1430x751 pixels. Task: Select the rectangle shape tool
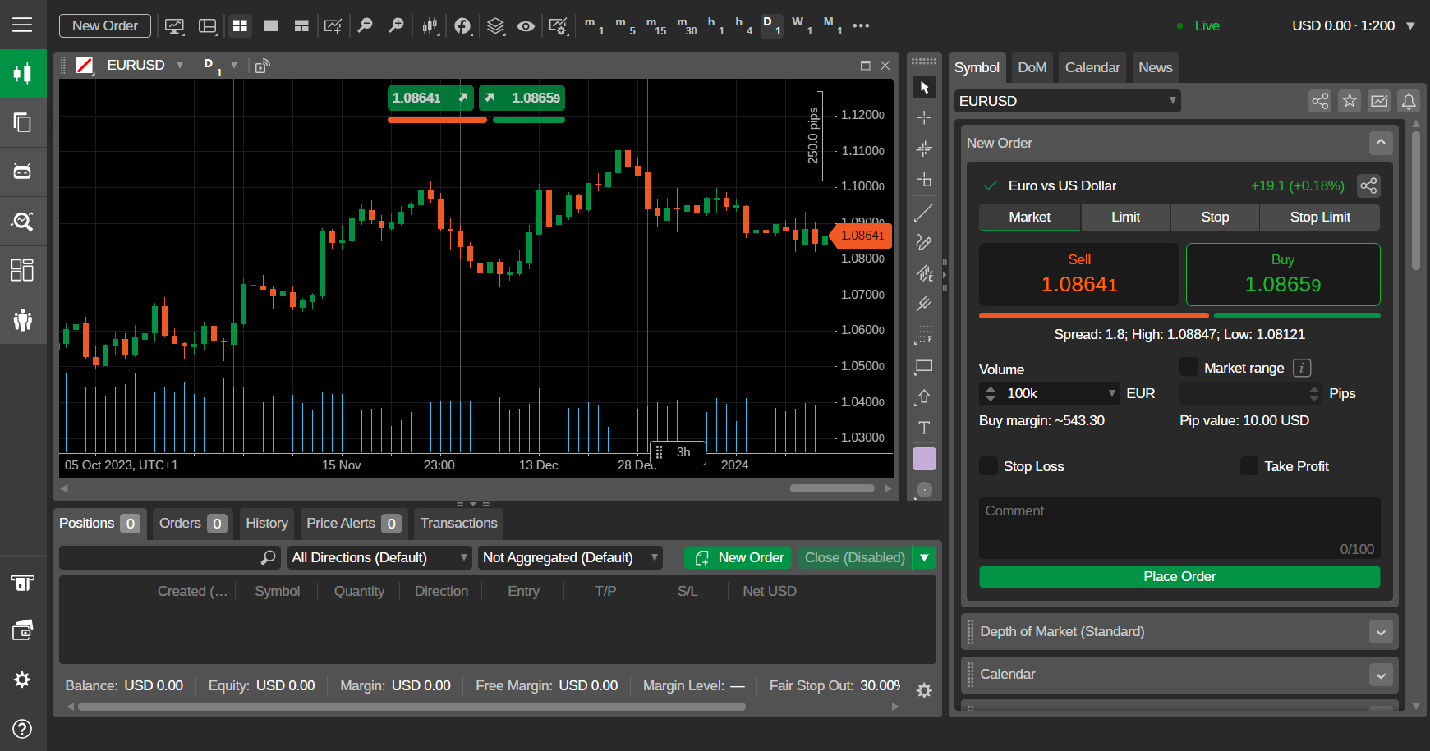point(924,366)
